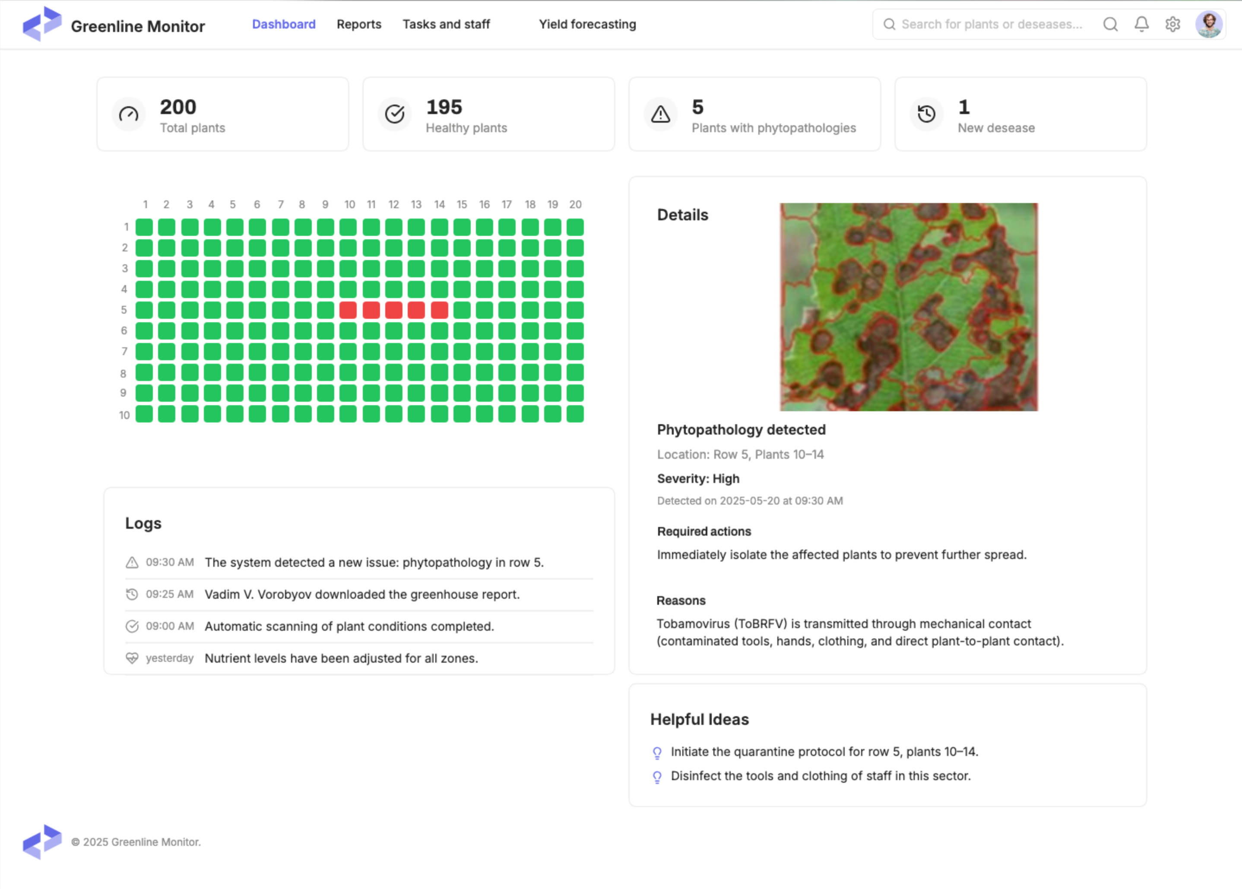
Task: Select green plant at row 5 column 9
Action: [326, 310]
